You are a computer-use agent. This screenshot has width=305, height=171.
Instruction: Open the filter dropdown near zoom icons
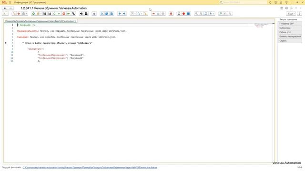point(212,14)
